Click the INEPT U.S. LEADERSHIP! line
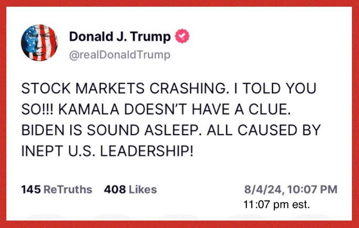The height and width of the screenshot is (228, 359). (107, 151)
